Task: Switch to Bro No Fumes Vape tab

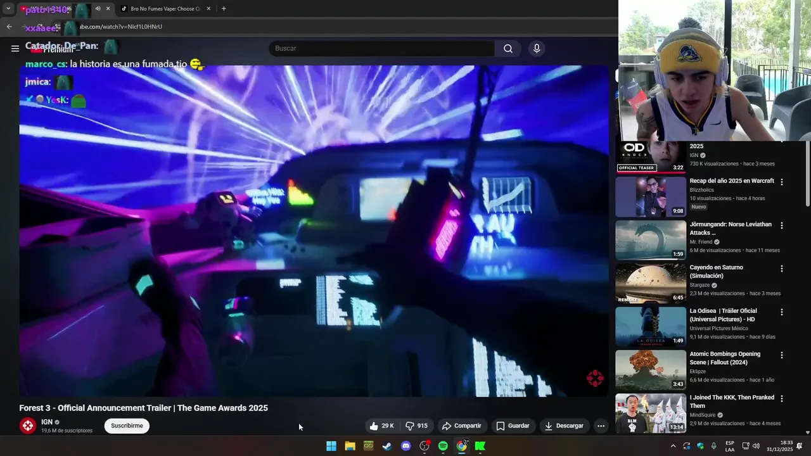Action: [165, 9]
